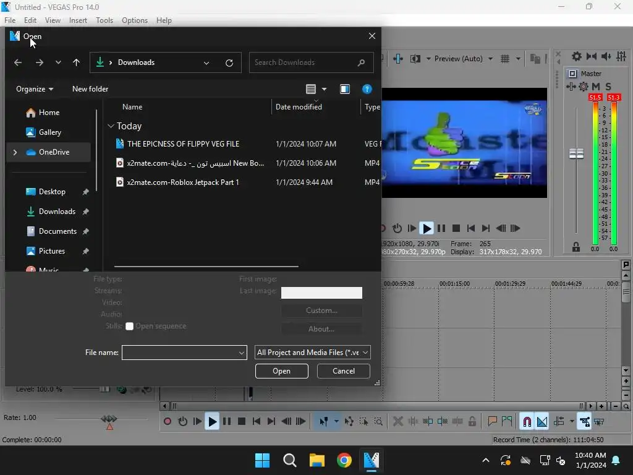Go to start in timeline transport
Viewport: 633px width, 475px height.
pos(257,422)
